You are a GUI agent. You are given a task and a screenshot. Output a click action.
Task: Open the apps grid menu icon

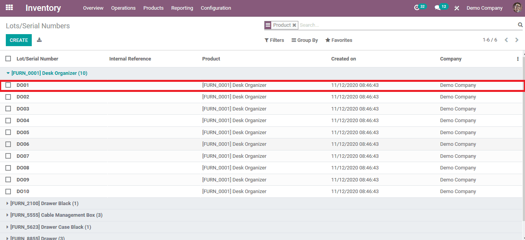pos(9,7)
